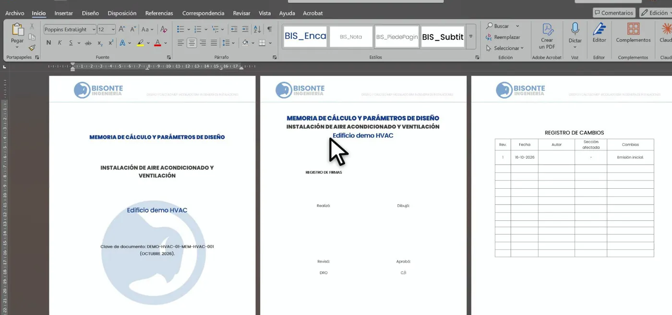Copy selection using the copy icon
Viewport: 672px width, 315px height.
pyautogui.click(x=32, y=37)
